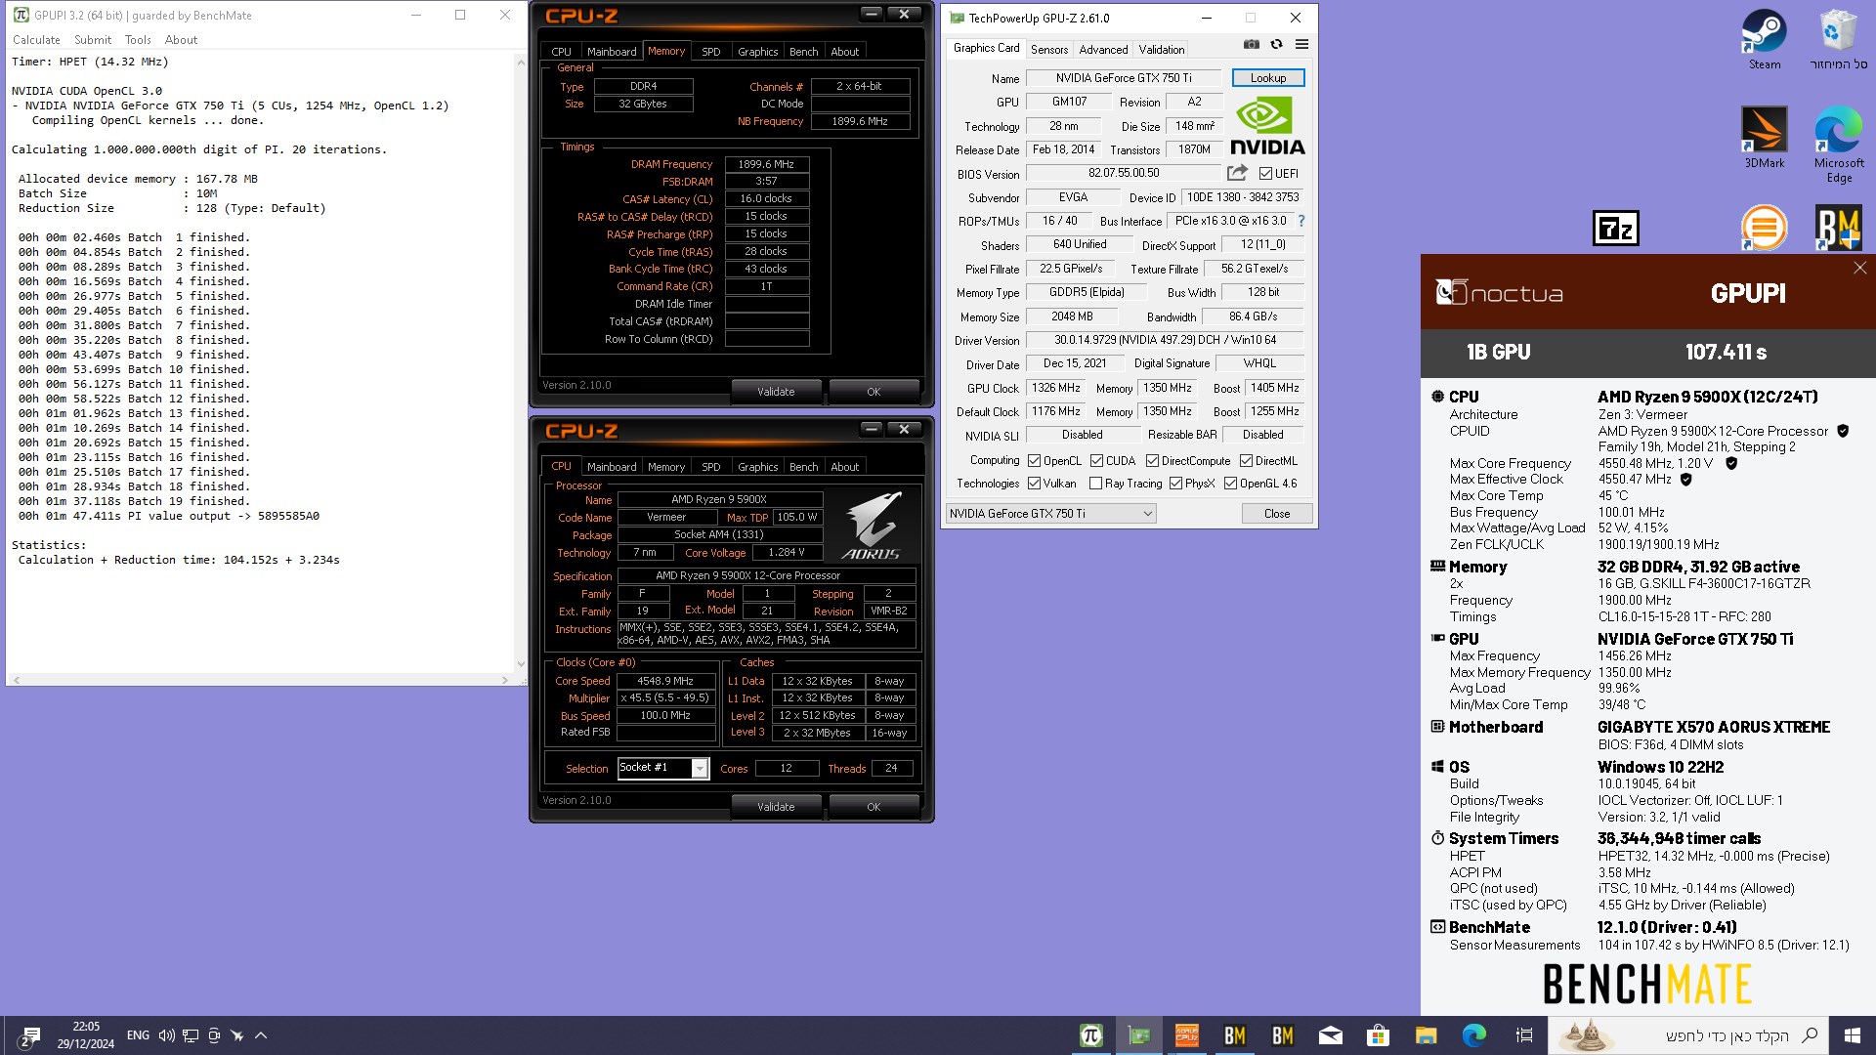Toggle the UEFI checkbox in GPU-Z

coord(1265,174)
